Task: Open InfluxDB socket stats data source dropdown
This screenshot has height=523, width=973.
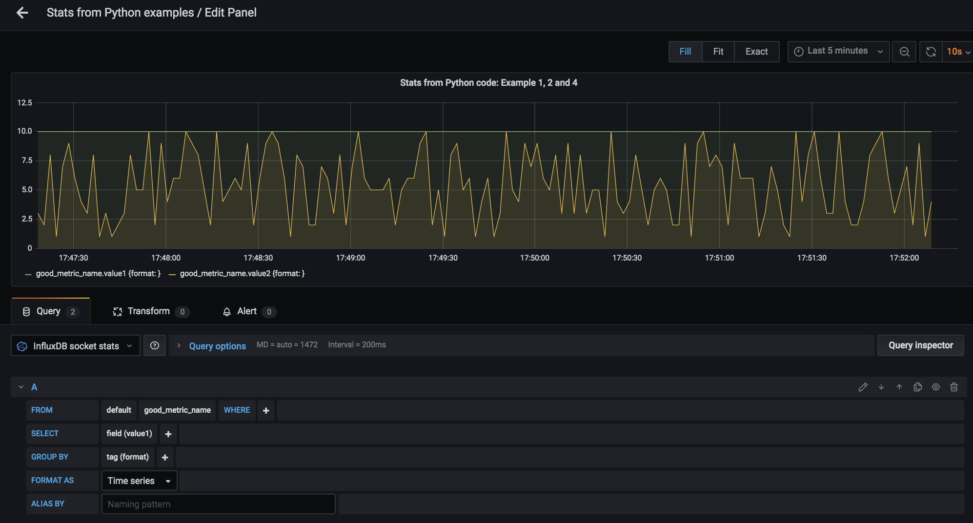Action: (x=76, y=345)
